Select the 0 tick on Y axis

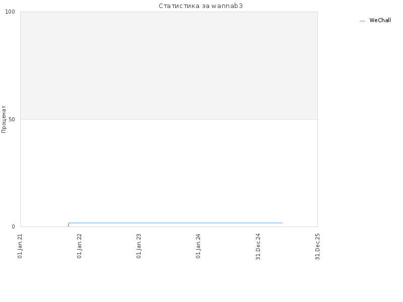pos(14,227)
